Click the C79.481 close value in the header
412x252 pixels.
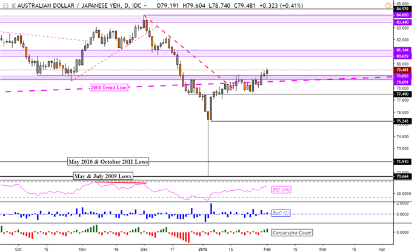(x=244, y=5)
